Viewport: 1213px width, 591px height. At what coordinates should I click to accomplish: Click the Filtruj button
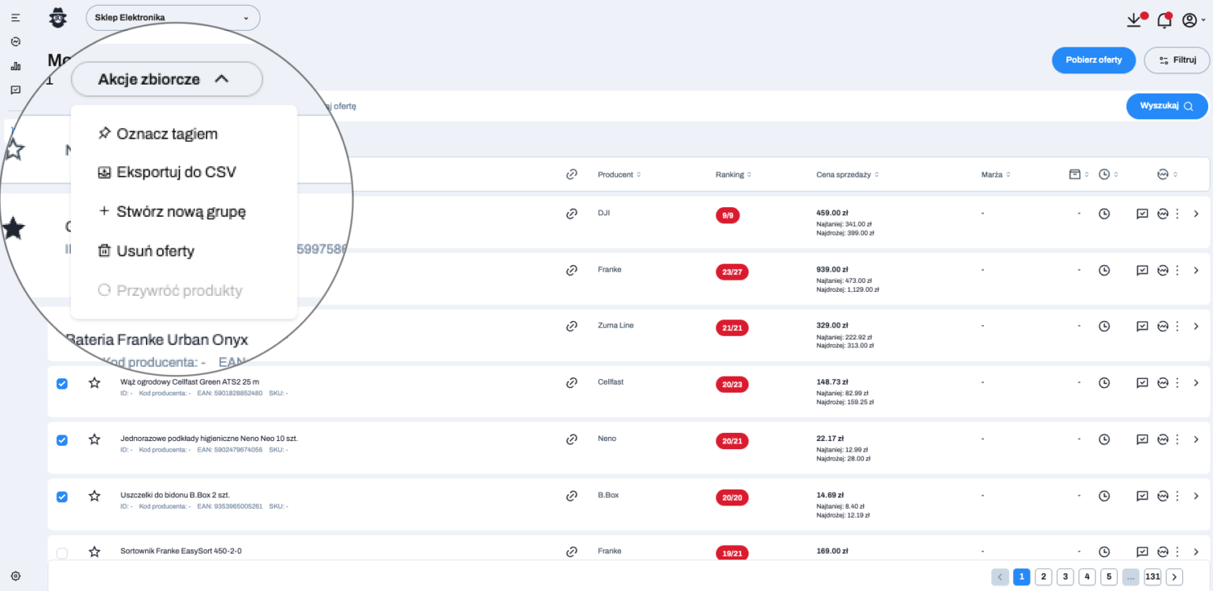[1176, 60]
